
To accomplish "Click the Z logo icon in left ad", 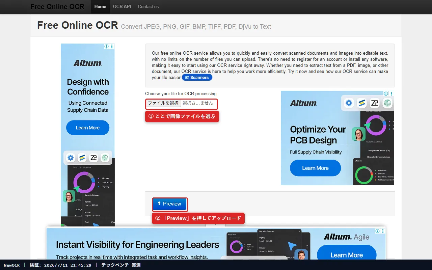I will tap(93, 158).
